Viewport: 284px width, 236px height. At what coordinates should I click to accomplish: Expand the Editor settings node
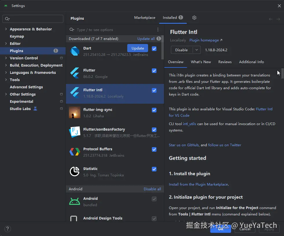6,43
